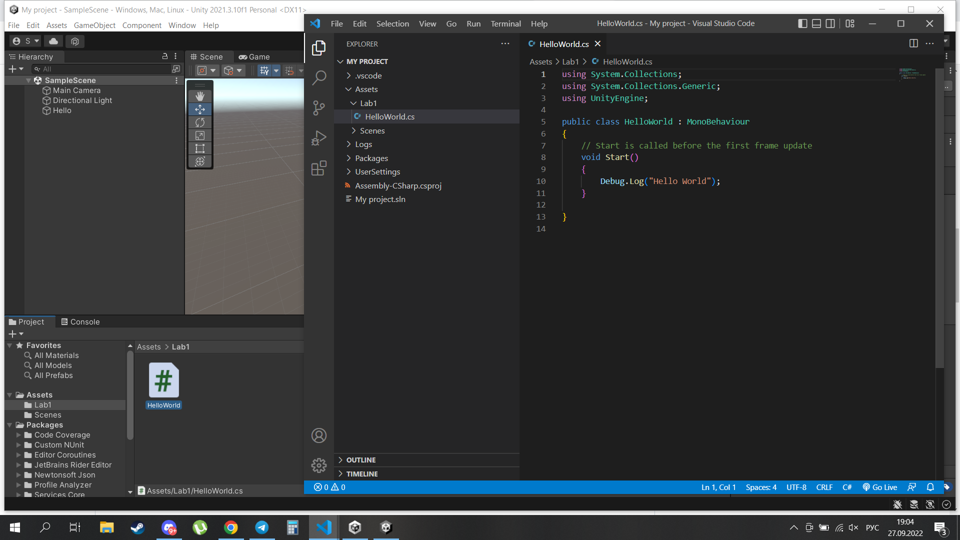Select Unity Hand view tool
Viewport: 960px width, 540px height.
pos(200,96)
